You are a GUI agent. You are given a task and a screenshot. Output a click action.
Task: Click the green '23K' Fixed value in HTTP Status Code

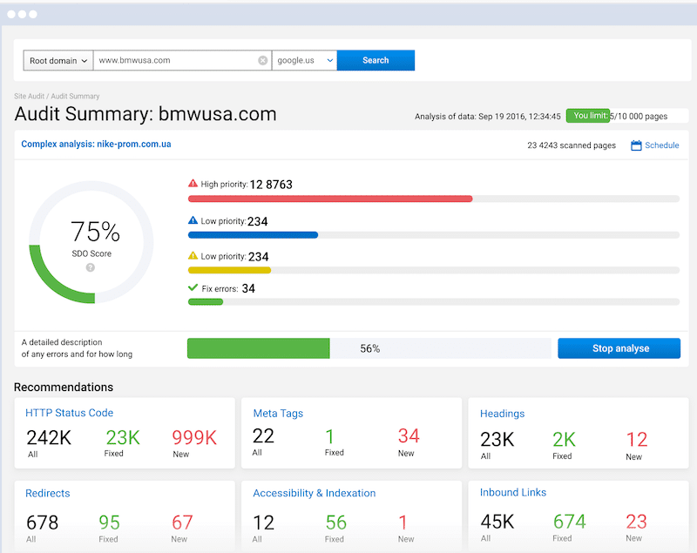123,438
